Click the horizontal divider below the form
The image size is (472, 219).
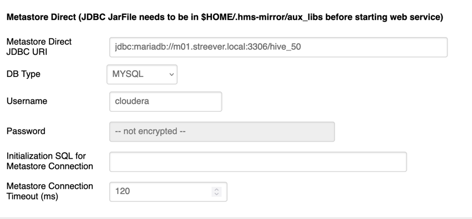coord(236,218)
